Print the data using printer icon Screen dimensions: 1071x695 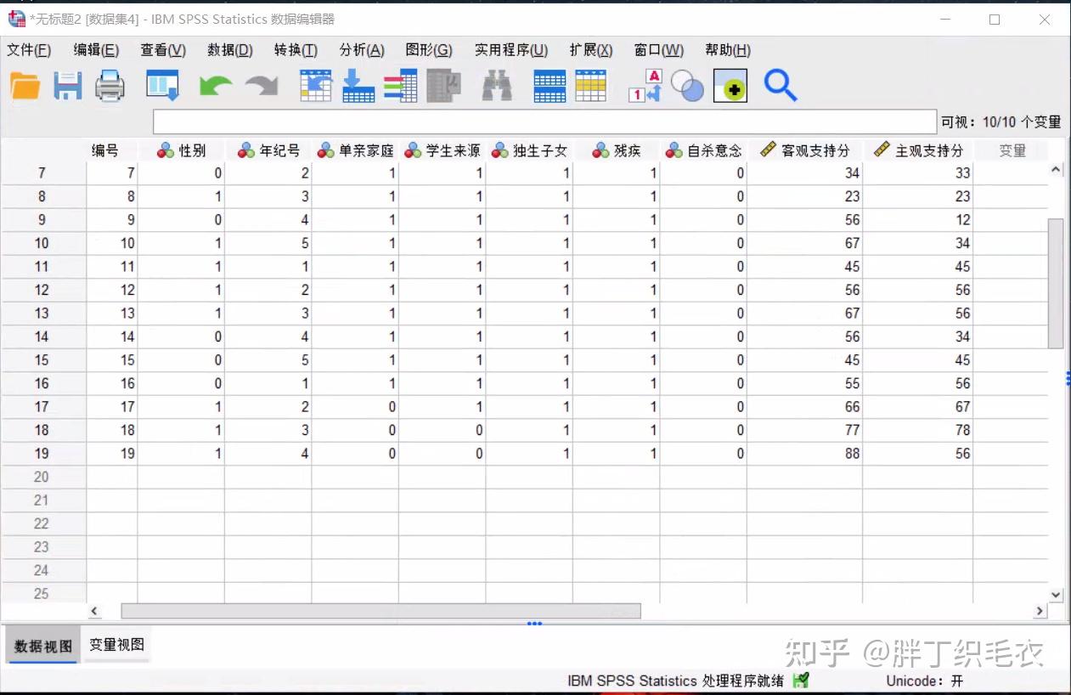tap(110, 86)
